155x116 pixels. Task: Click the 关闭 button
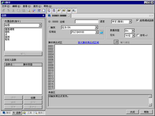132,112
